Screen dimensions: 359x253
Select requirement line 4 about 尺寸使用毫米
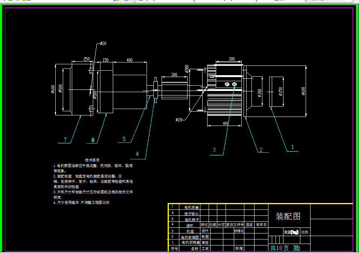tap(81, 203)
